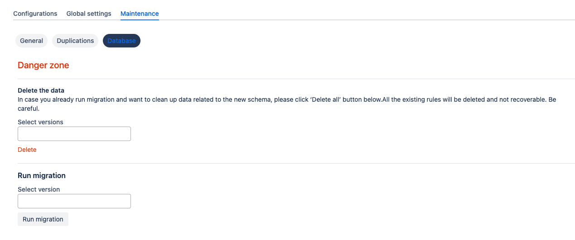
Task: Open the Select version field for migration
Action: click(74, 201)
